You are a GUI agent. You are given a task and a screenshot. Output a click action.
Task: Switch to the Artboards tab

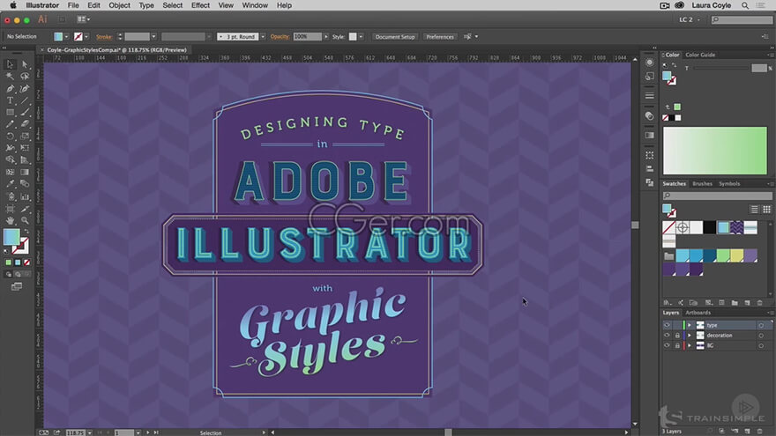pos(698,313)
